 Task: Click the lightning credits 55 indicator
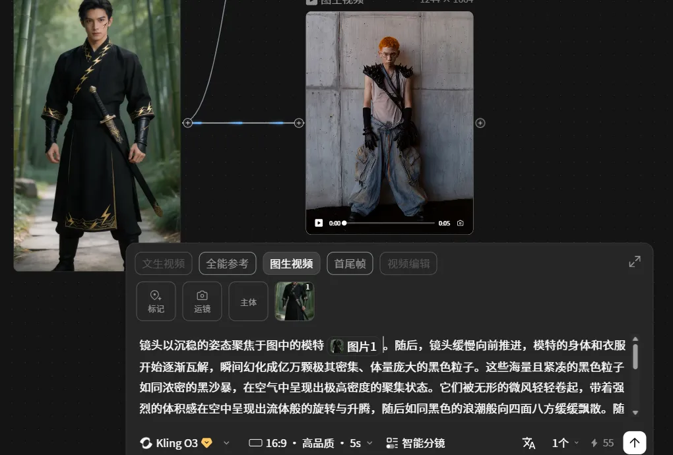point(602,443)
